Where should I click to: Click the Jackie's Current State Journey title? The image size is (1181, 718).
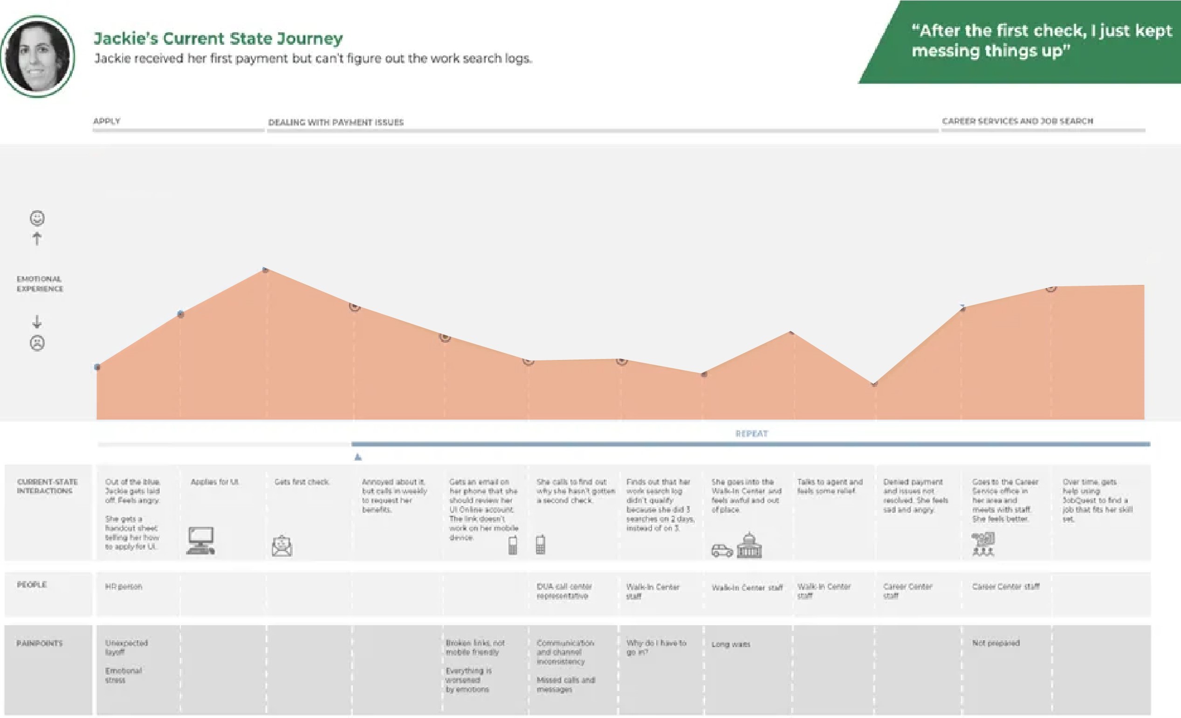pos(218,38)
